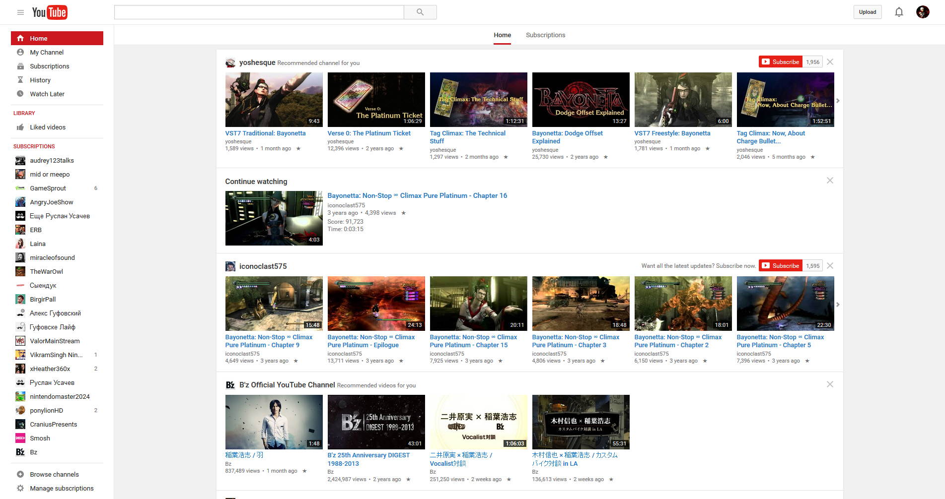945x499 pixels.
Task: Open the Epilogue video thumbnail
Action: coord(376,304)
